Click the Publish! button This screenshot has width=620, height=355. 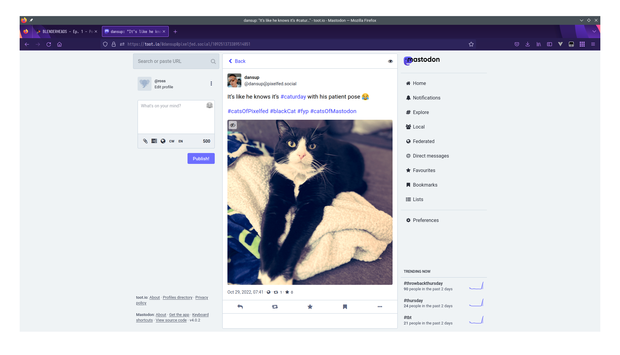click(201, 158)
